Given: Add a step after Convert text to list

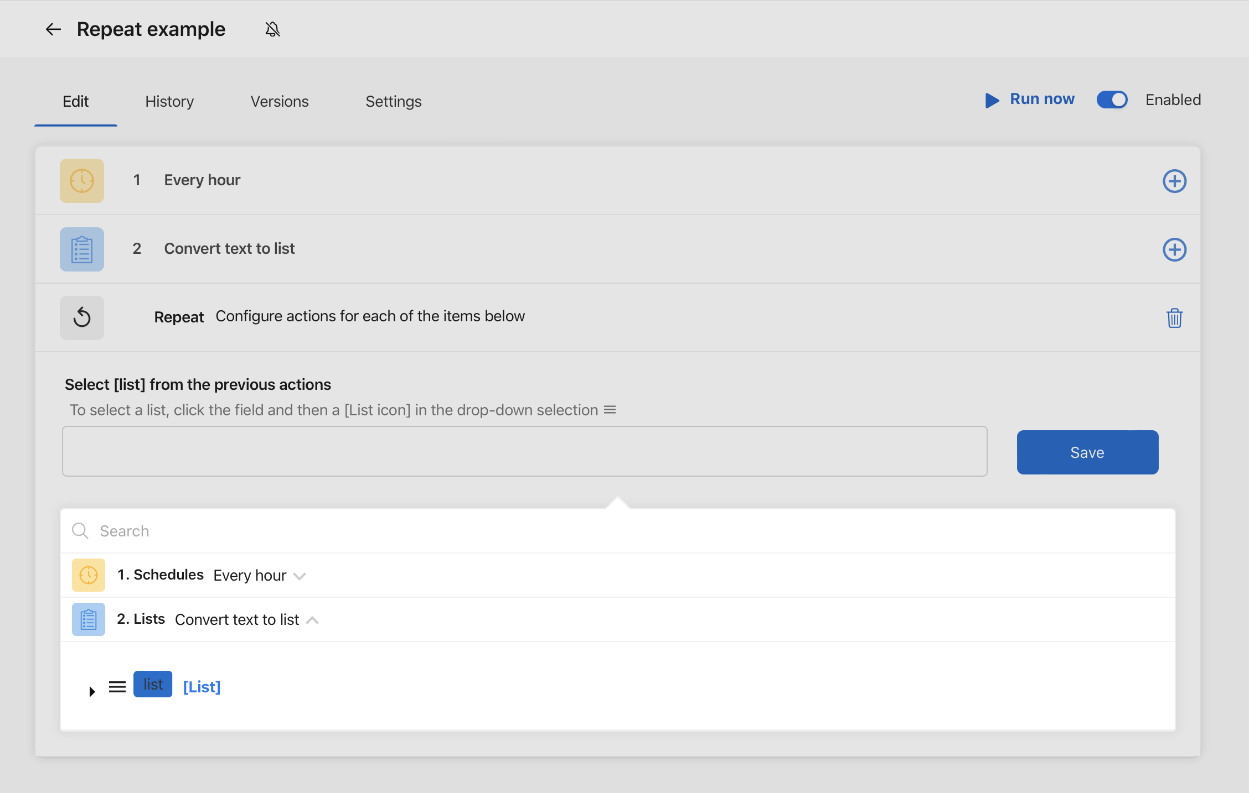Looking at the screenshot, I should pyautogui.click(x=1175, y=249).
